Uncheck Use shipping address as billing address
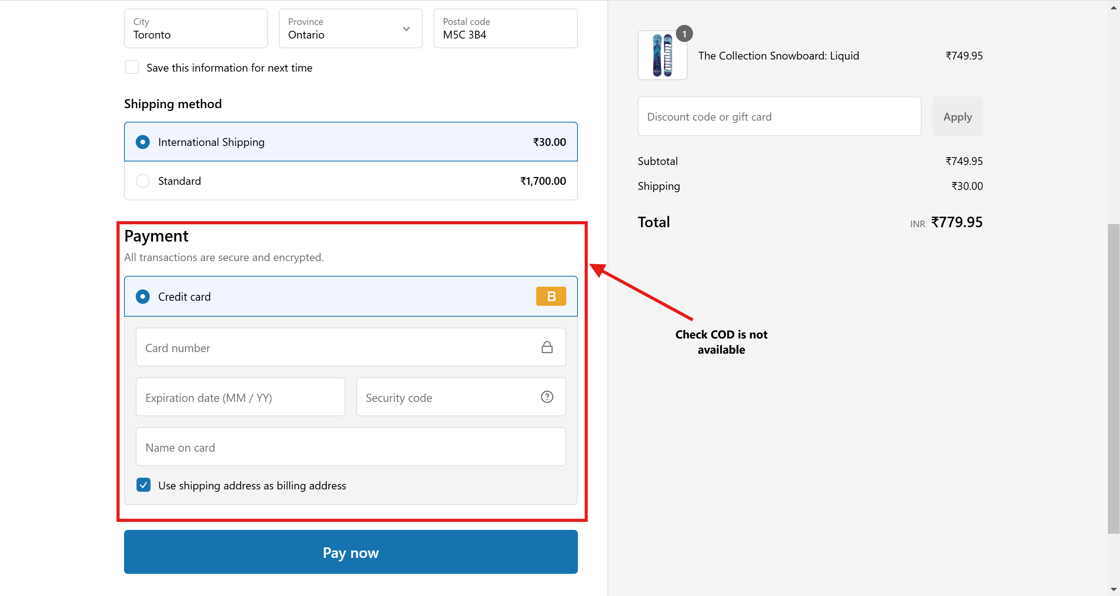This screenshot has width=1120, height=596. click(143, 485)
